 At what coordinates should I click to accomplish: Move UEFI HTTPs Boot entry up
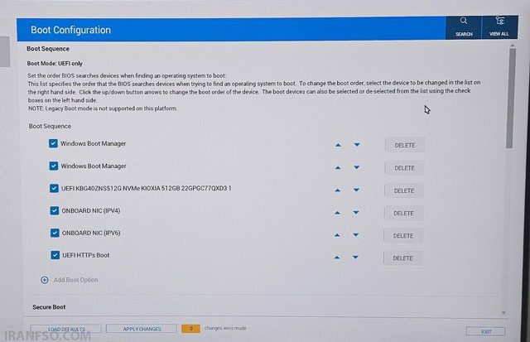click(x=336, y=258)
